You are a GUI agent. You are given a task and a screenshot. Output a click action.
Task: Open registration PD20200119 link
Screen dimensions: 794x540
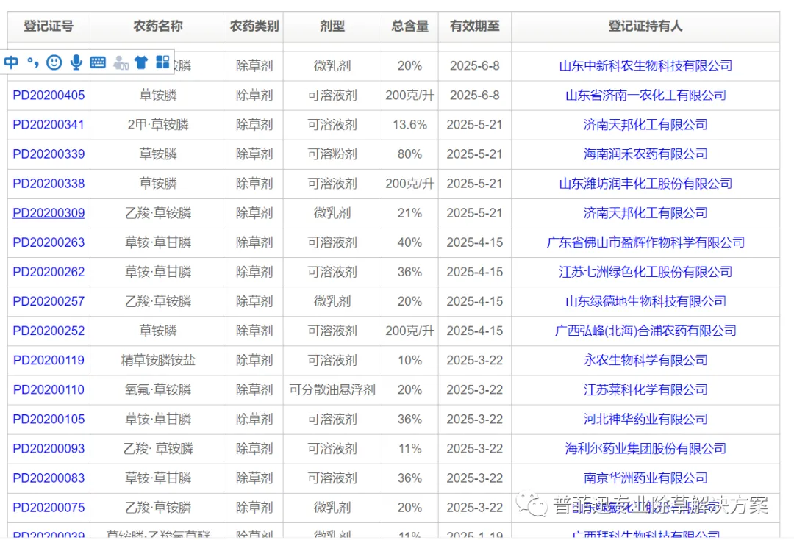pyautogui.click(x=49, y=360)
